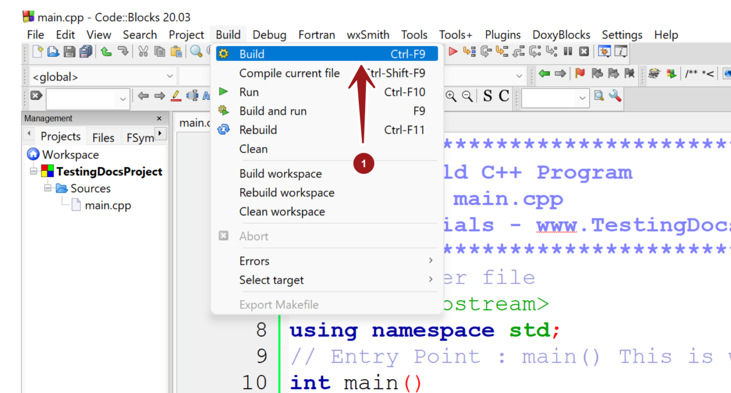Toggle a bookmark with the red flag icon

pos(581,73)
